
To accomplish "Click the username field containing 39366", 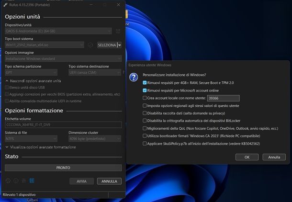I will tap(223, 98).
